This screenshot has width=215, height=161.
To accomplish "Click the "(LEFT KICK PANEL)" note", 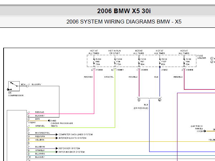I will [x=197, y=128].
